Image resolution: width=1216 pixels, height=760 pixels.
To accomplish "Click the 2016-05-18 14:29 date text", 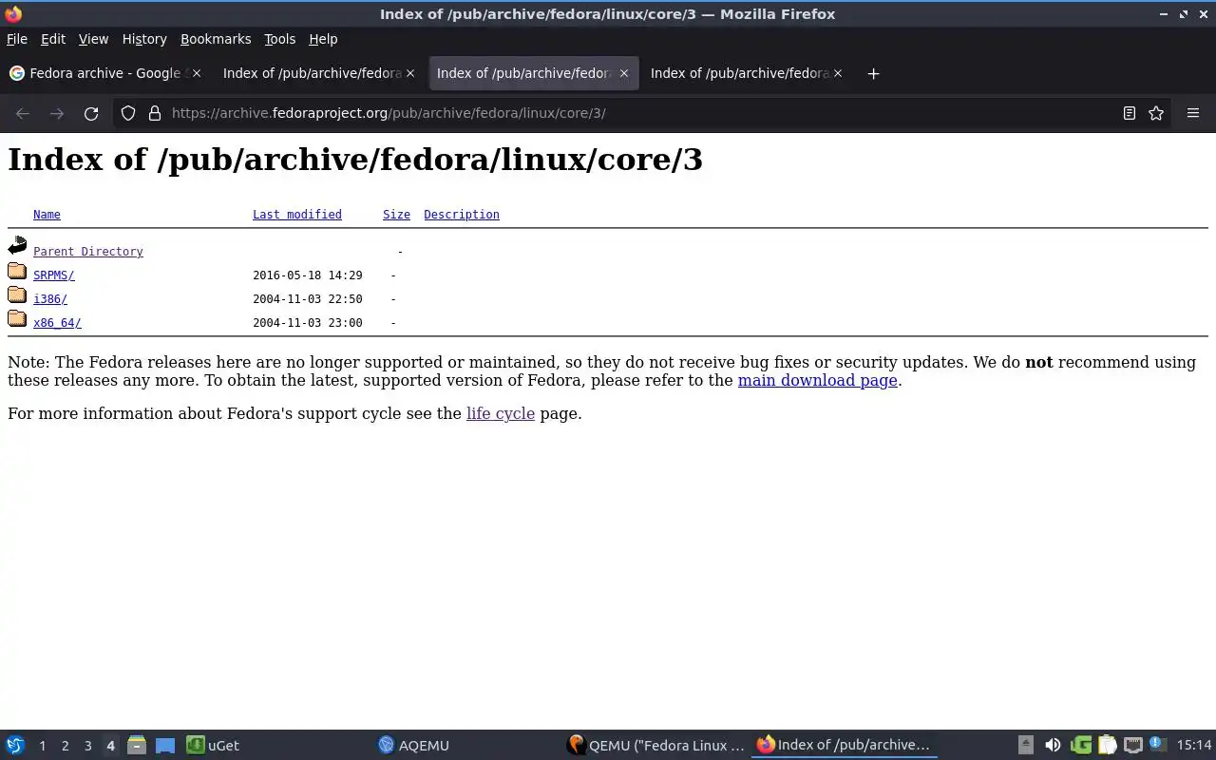I will (308, 275).
